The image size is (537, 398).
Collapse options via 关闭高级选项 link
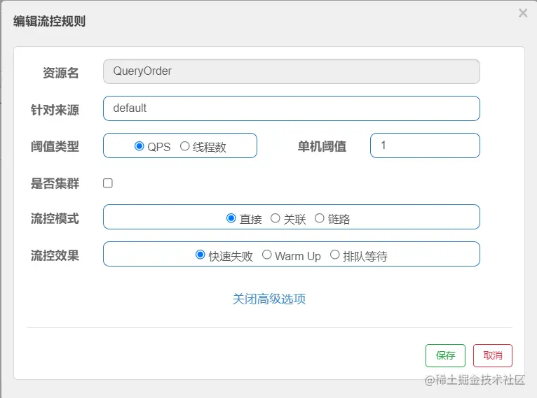pyautogui.click(x=268, y=299)
